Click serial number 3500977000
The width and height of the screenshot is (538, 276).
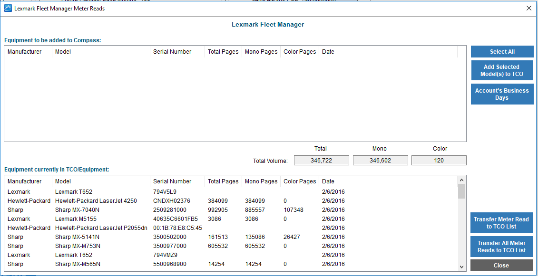pos(169,246)
